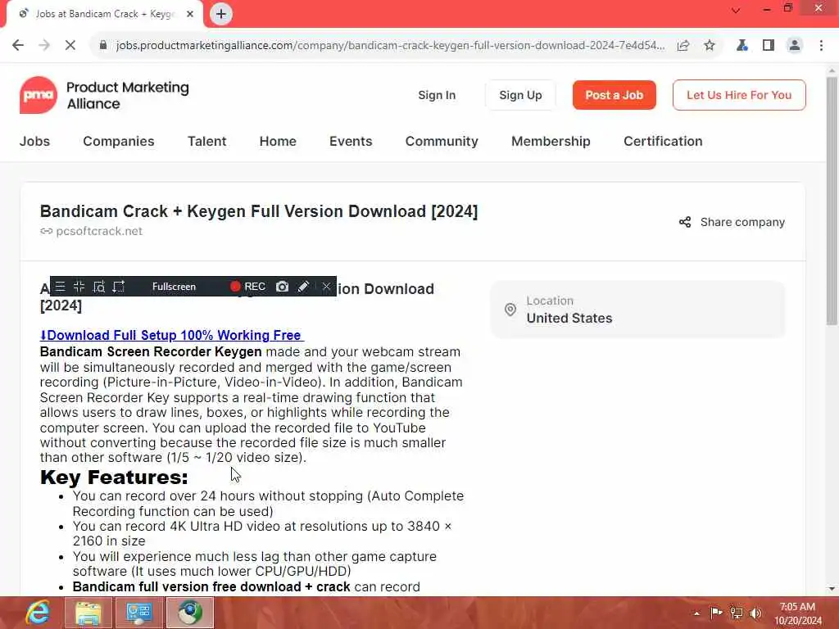Stop page loading with X button
839x629 pixels.
(x=70, y=46)
